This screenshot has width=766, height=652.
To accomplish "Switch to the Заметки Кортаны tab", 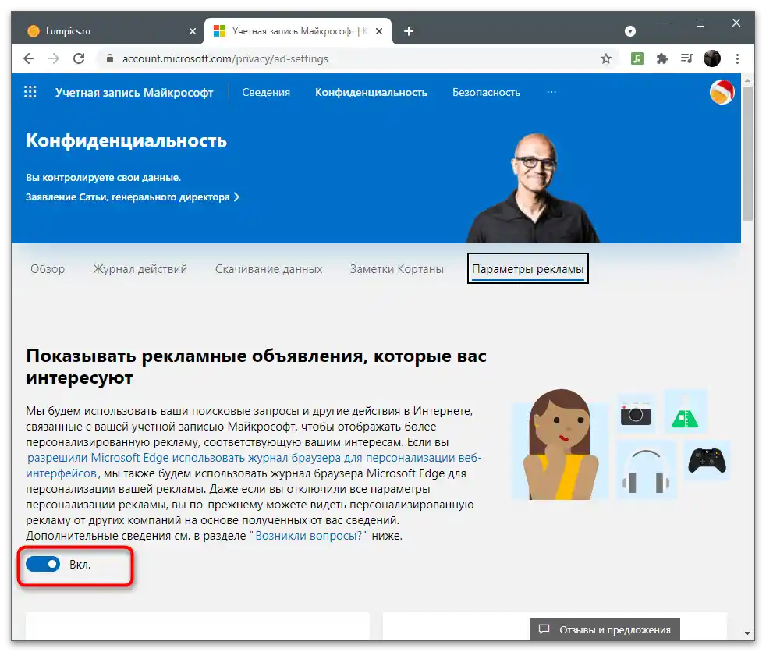I will tap(397, 268).
